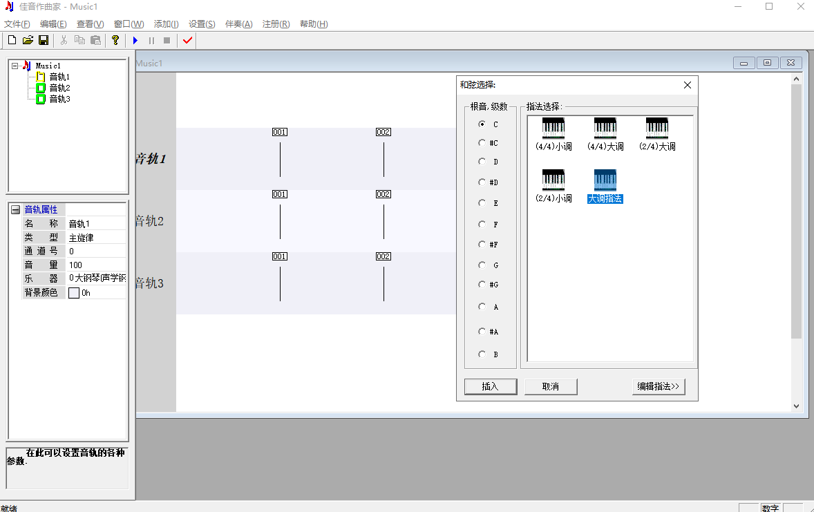
Task: Select root note #A radio button
Action: tap(482, 331)
